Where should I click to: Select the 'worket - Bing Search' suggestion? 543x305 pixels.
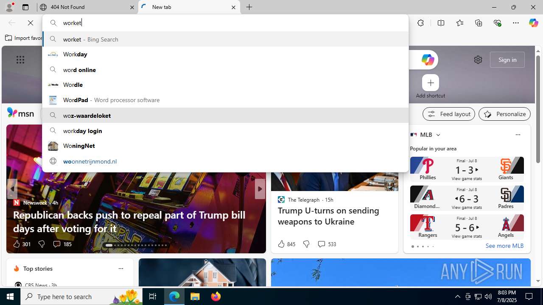(225, 39)
